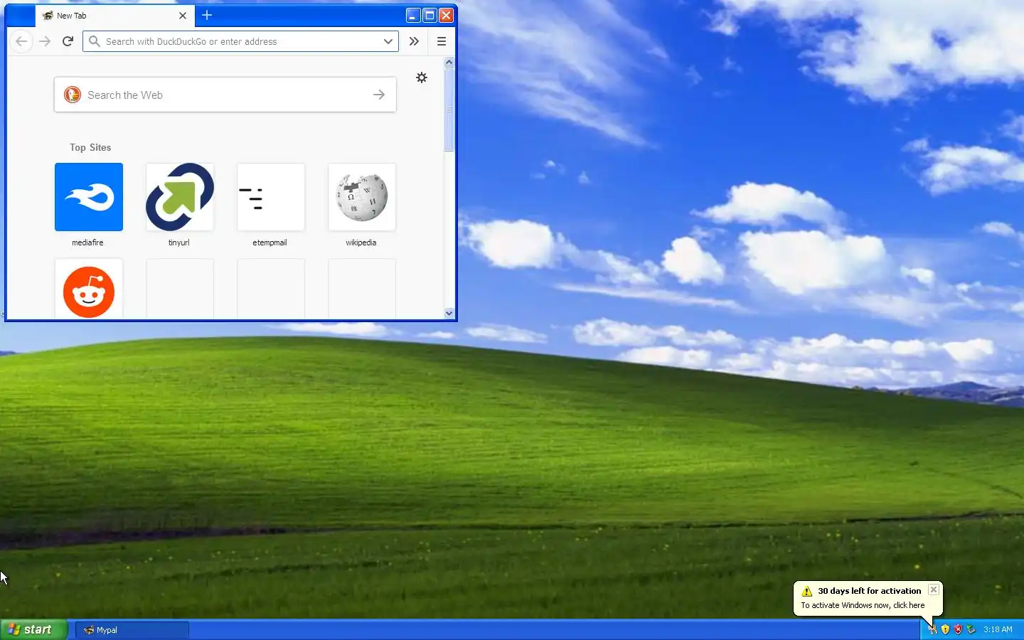
Task: Go back using browser back arrow
Action: tap(21, 41)
